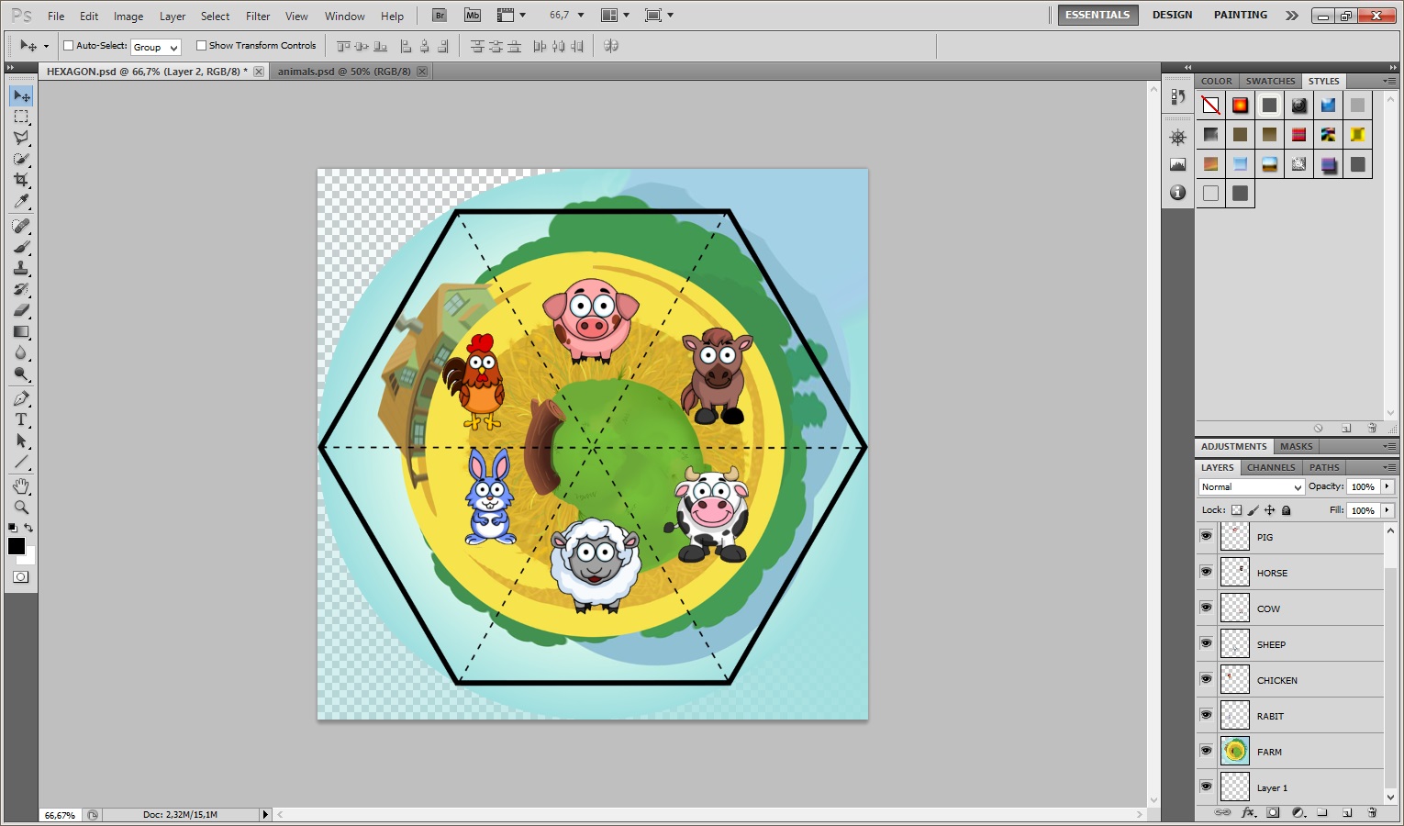Open the layer blend mode dropdown
This screenshot has height=826, width=1404.
point(1251,487)
